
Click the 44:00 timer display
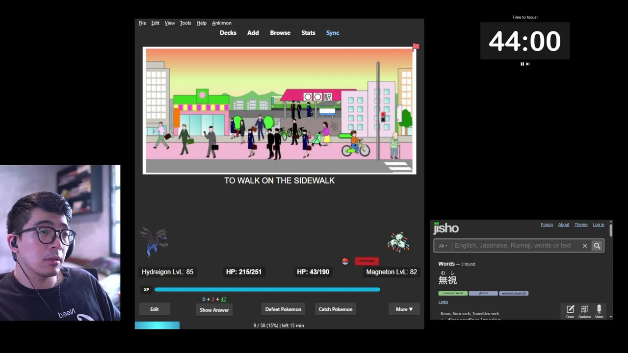point(525,41)
